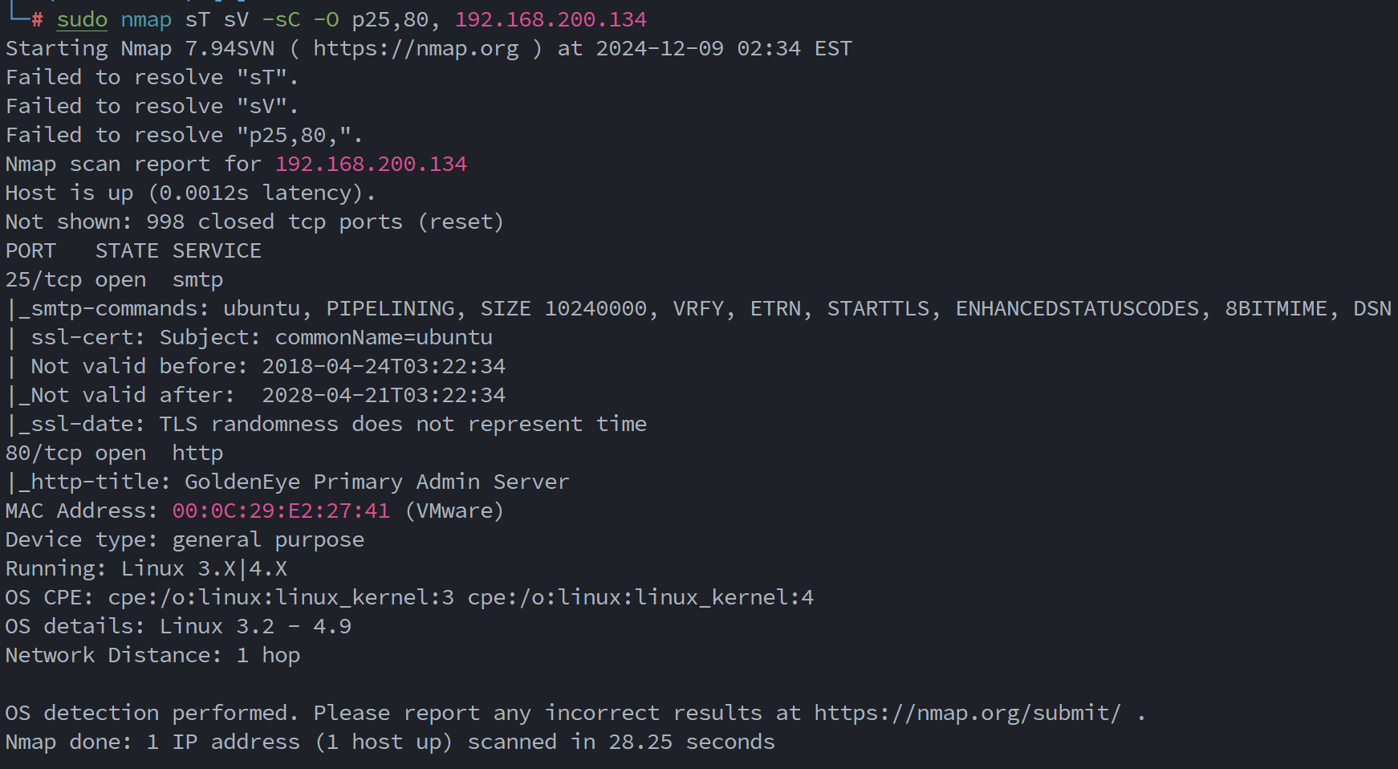1398x769 pixels.
Task: Click the IP address in the scan report line
Action: [371, 165]
